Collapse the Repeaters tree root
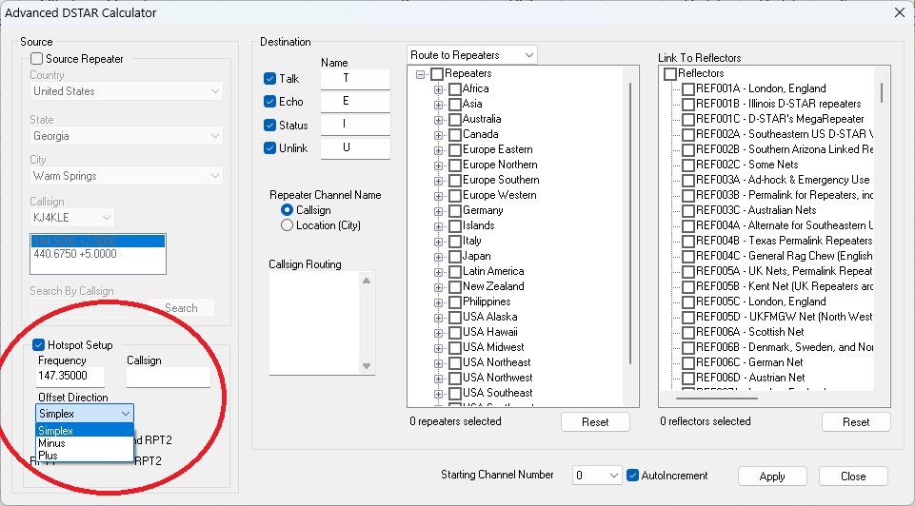Viewport: 915px width, 506px height. click(x=420, y=74)
